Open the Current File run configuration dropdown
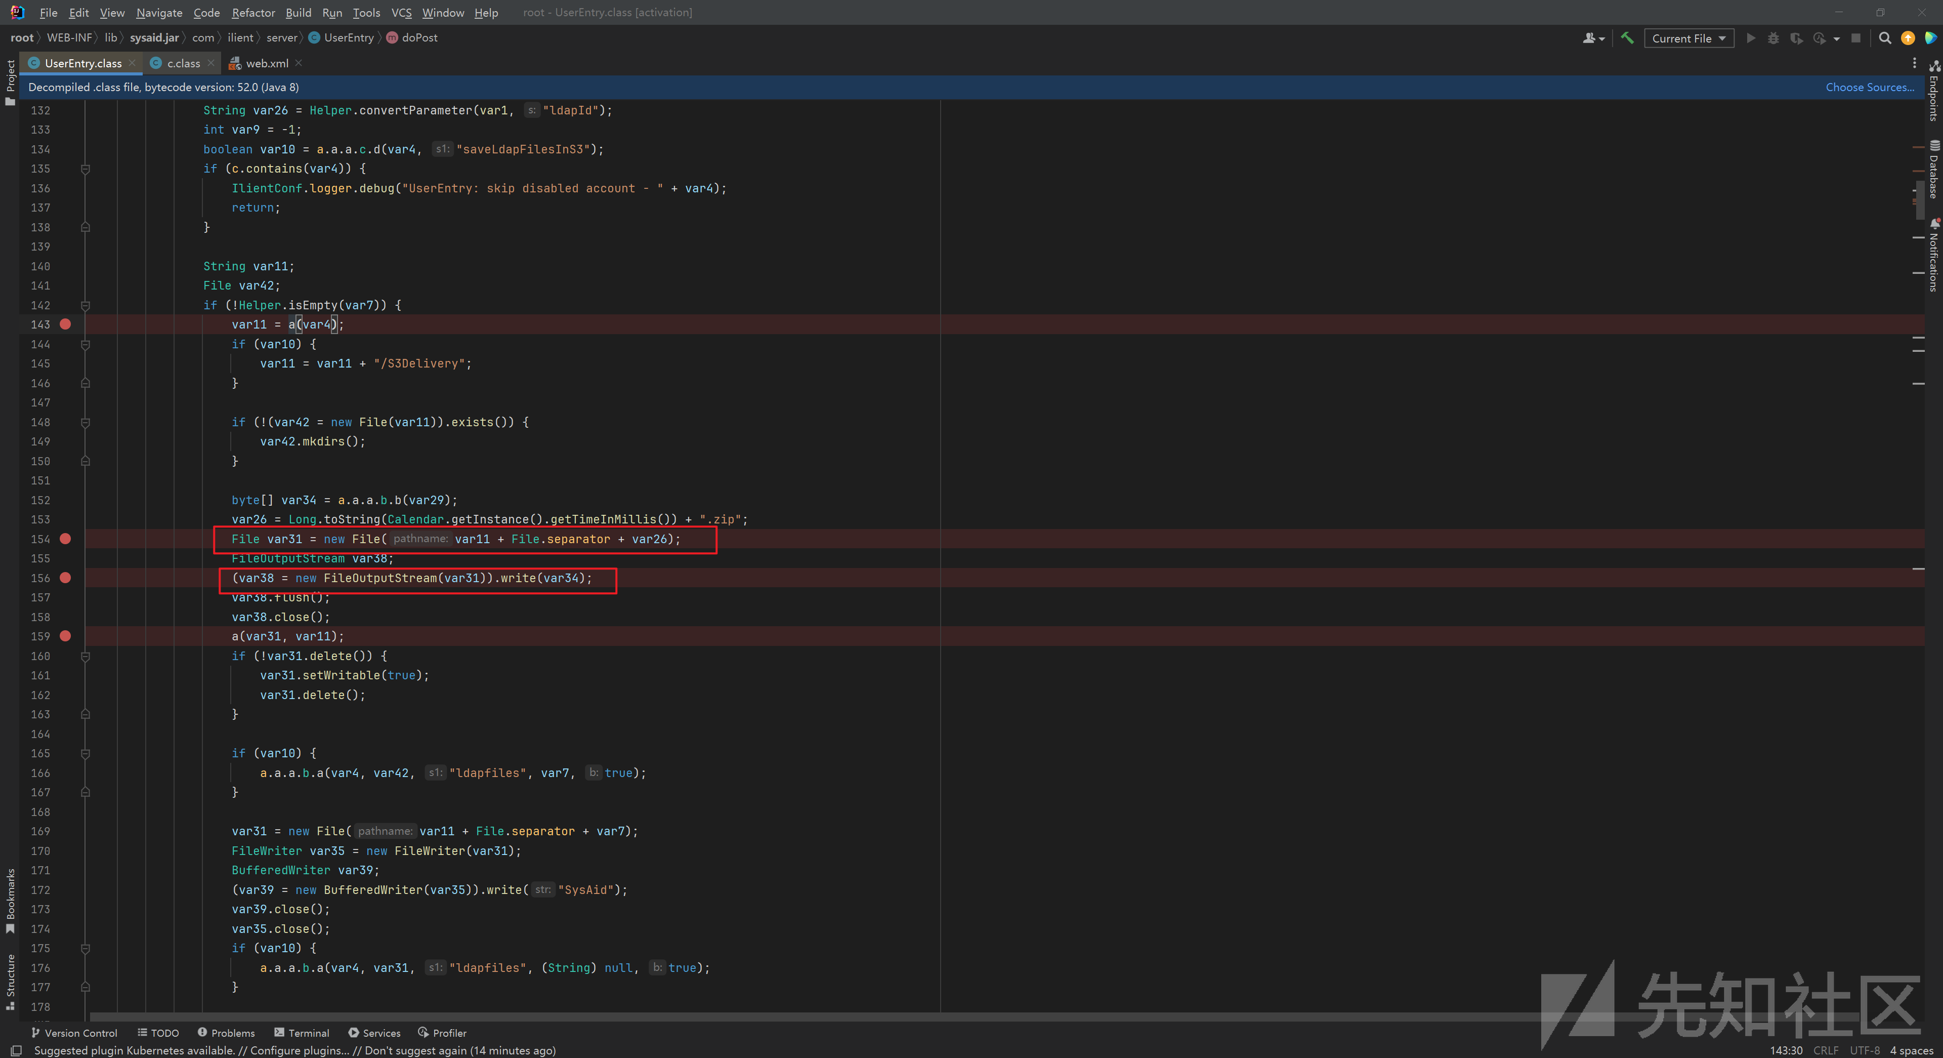The width and height of the screenshot is (1943, 1058). [x=1688, y=38]
